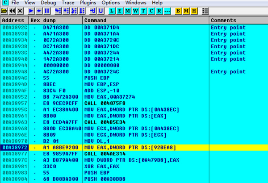This screenshot has width=268, height=183.
Task: Open the Log window with L icon
Action: click(x=112, y=11)
